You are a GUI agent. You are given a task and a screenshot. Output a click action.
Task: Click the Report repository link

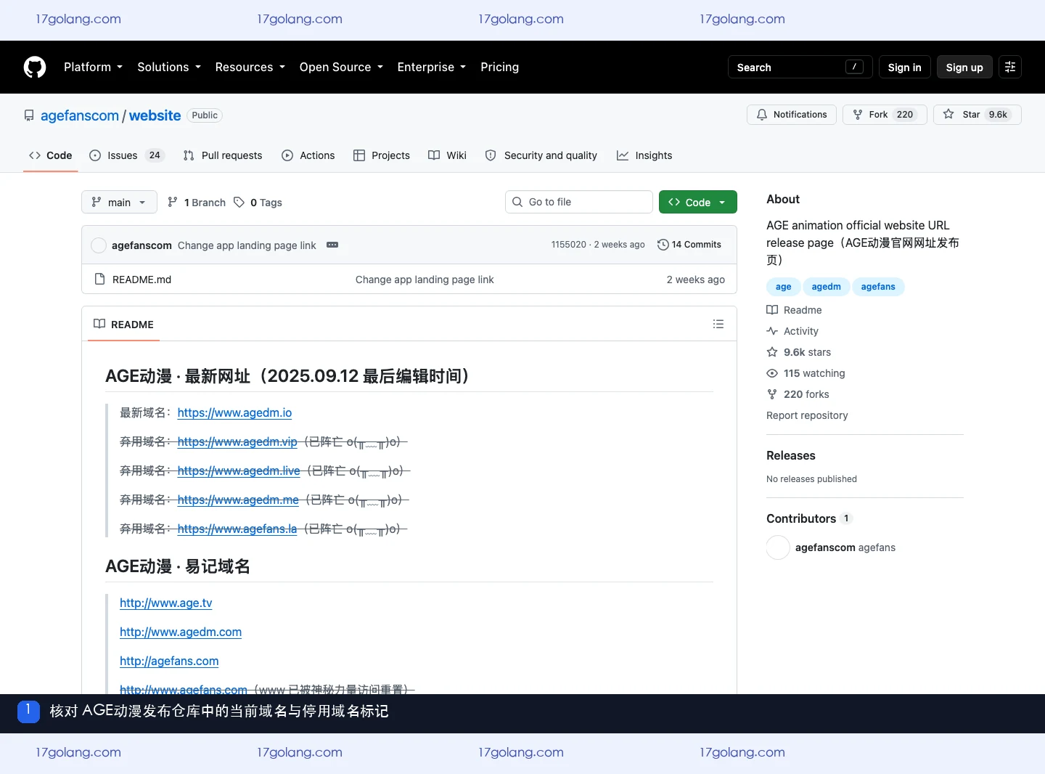(x=807, y=415)
